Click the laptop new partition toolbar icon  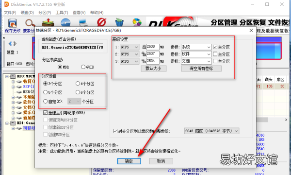83,22
